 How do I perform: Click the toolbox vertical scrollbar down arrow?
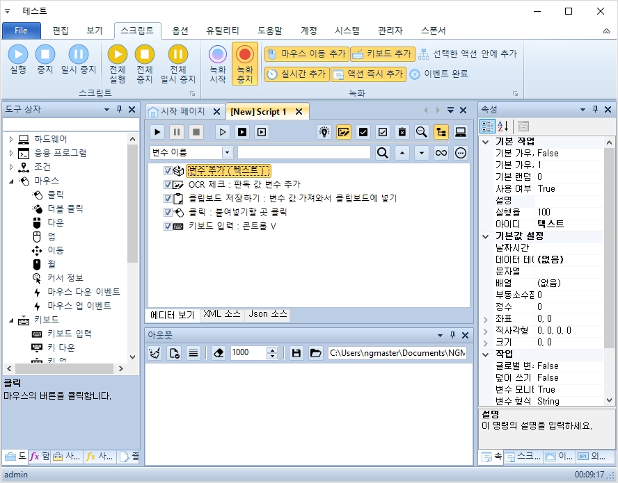point(132,357)
